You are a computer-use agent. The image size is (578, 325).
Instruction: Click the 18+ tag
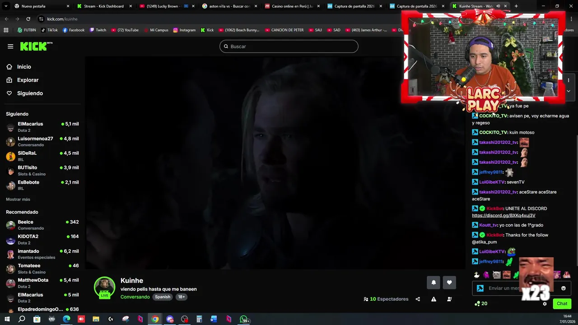(x=181, y=297)
